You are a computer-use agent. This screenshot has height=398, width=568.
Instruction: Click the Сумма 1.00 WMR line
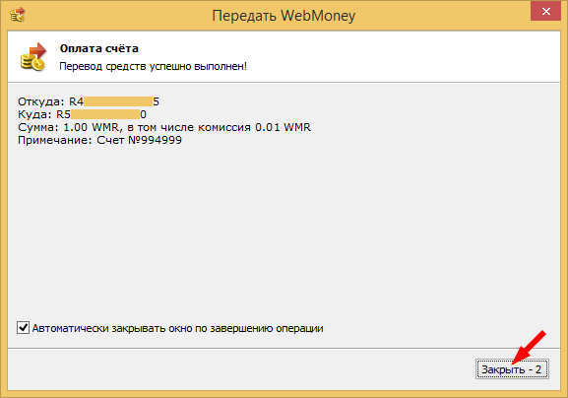pos(164,128)
